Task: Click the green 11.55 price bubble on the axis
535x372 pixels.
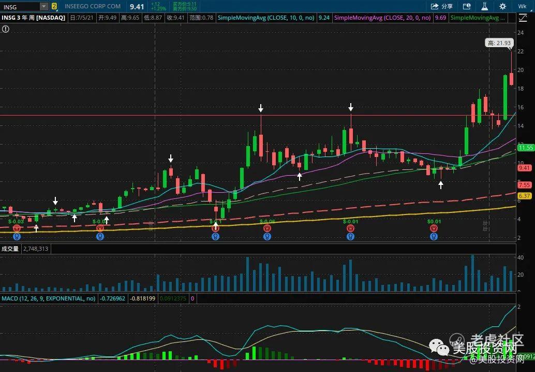Action: click(x=526, y=148)
